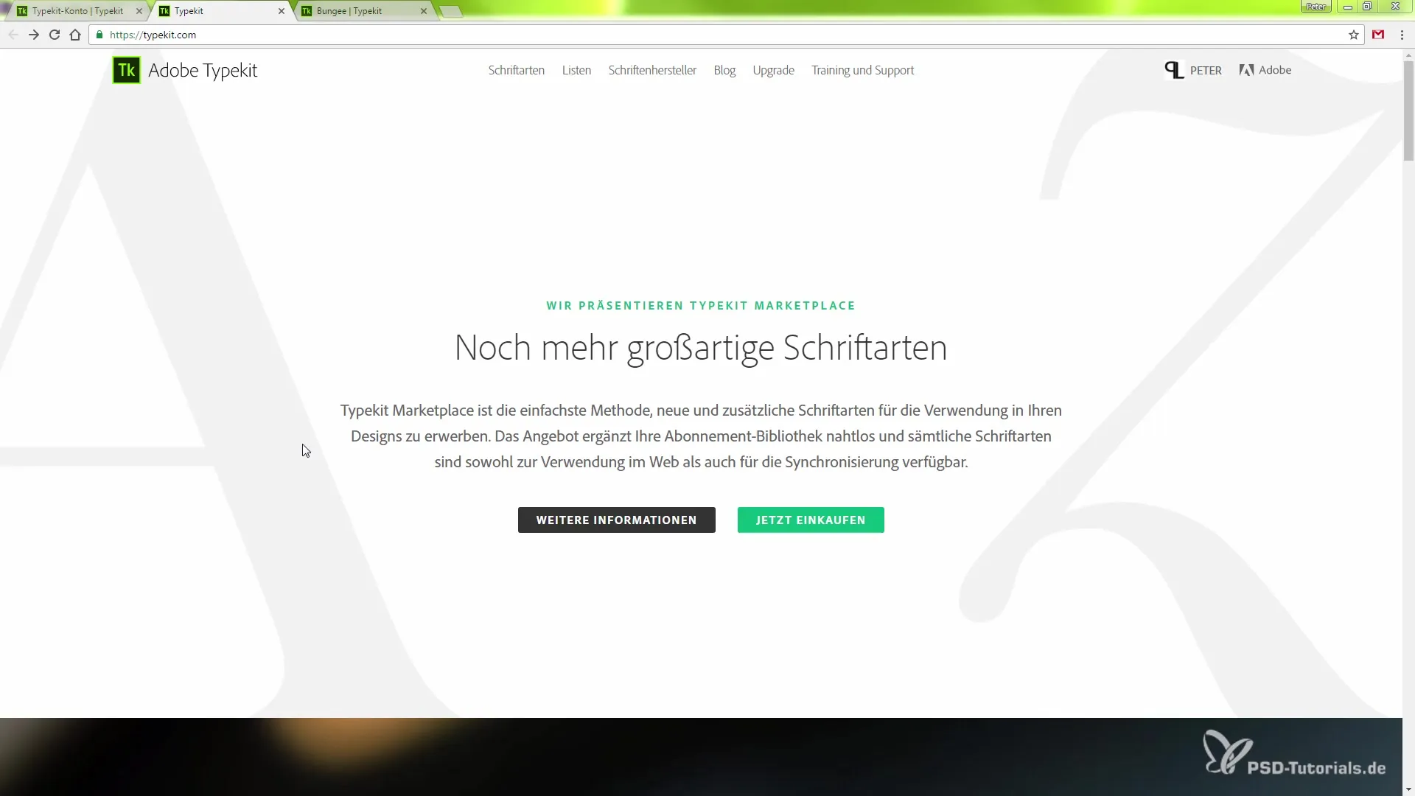Open the Gmail extension icon

[x=1378, y=35]
